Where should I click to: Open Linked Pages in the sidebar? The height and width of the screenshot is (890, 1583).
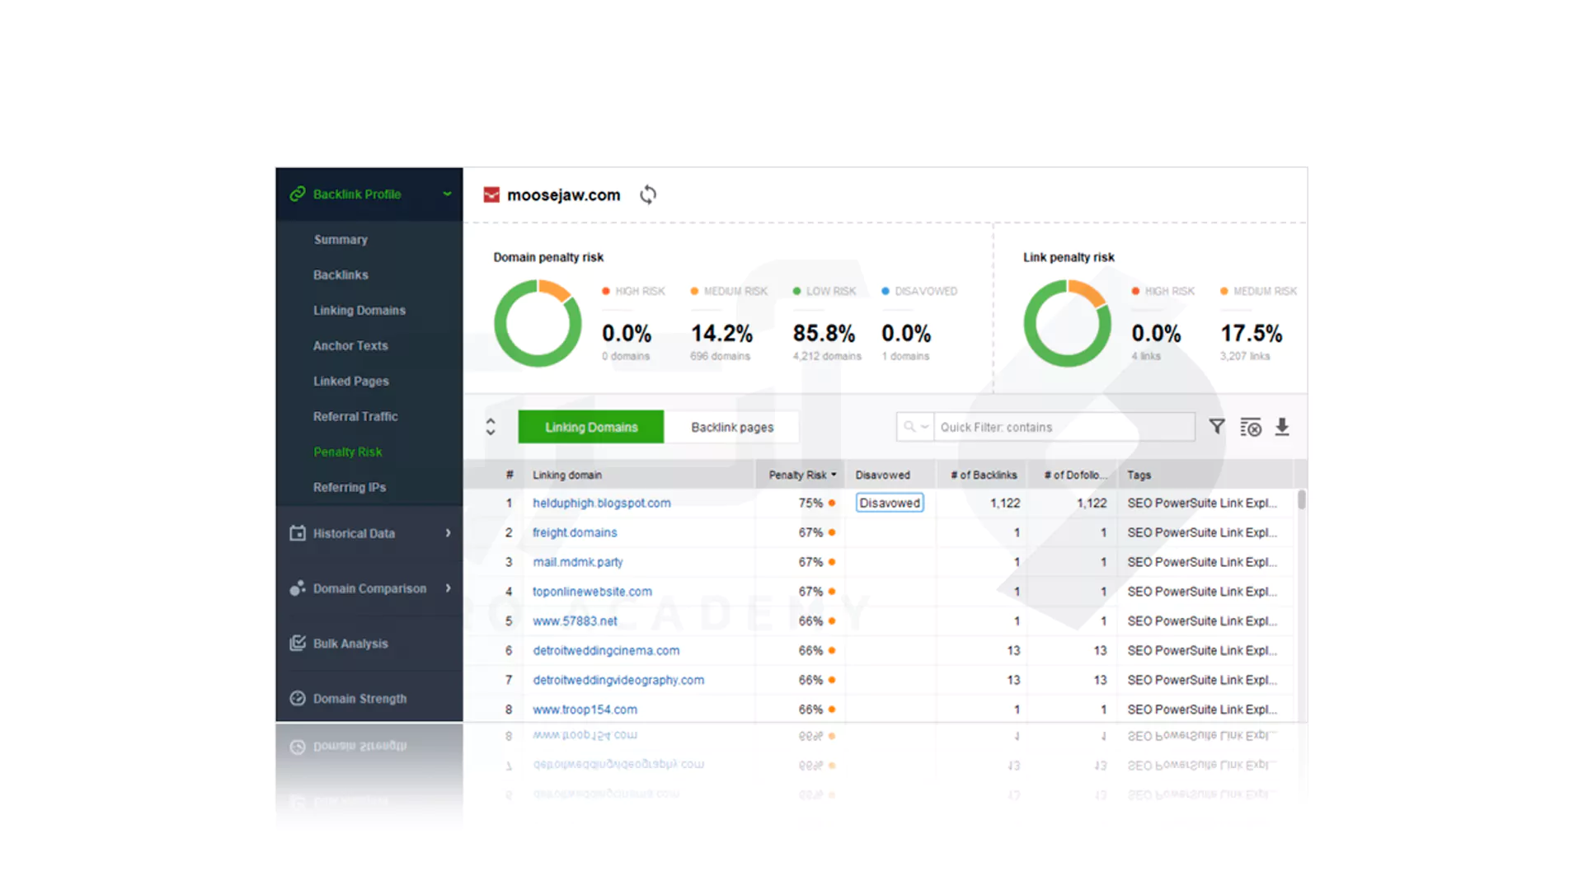click(x=351, y=382)
